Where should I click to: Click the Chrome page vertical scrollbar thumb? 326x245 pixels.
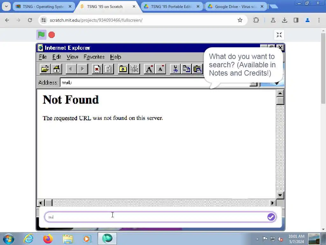pyautogui.click(x=323, y=68)
